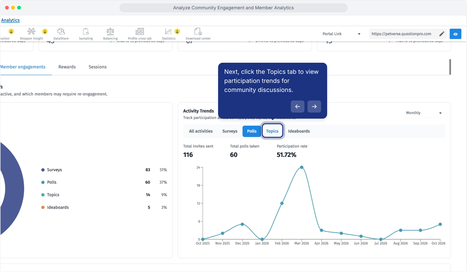
Task: Select the Polls activity filter
Action: (252, 131)
